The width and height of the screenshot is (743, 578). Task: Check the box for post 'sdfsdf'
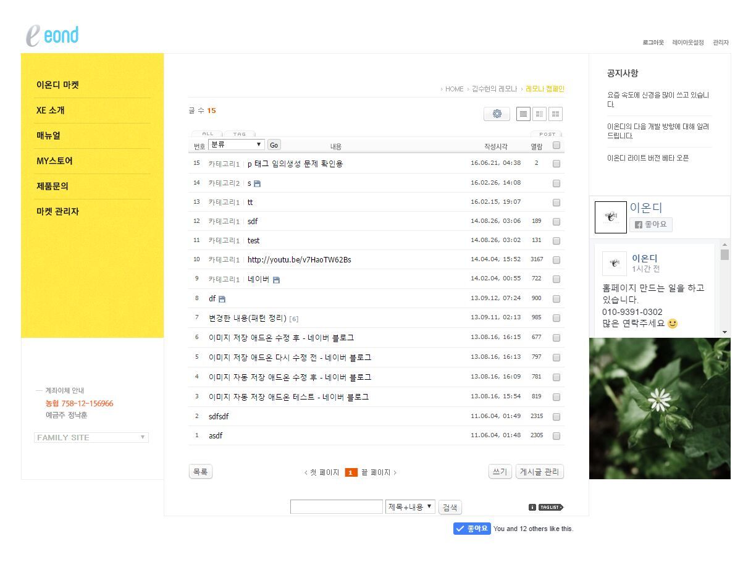pos(556,417)
